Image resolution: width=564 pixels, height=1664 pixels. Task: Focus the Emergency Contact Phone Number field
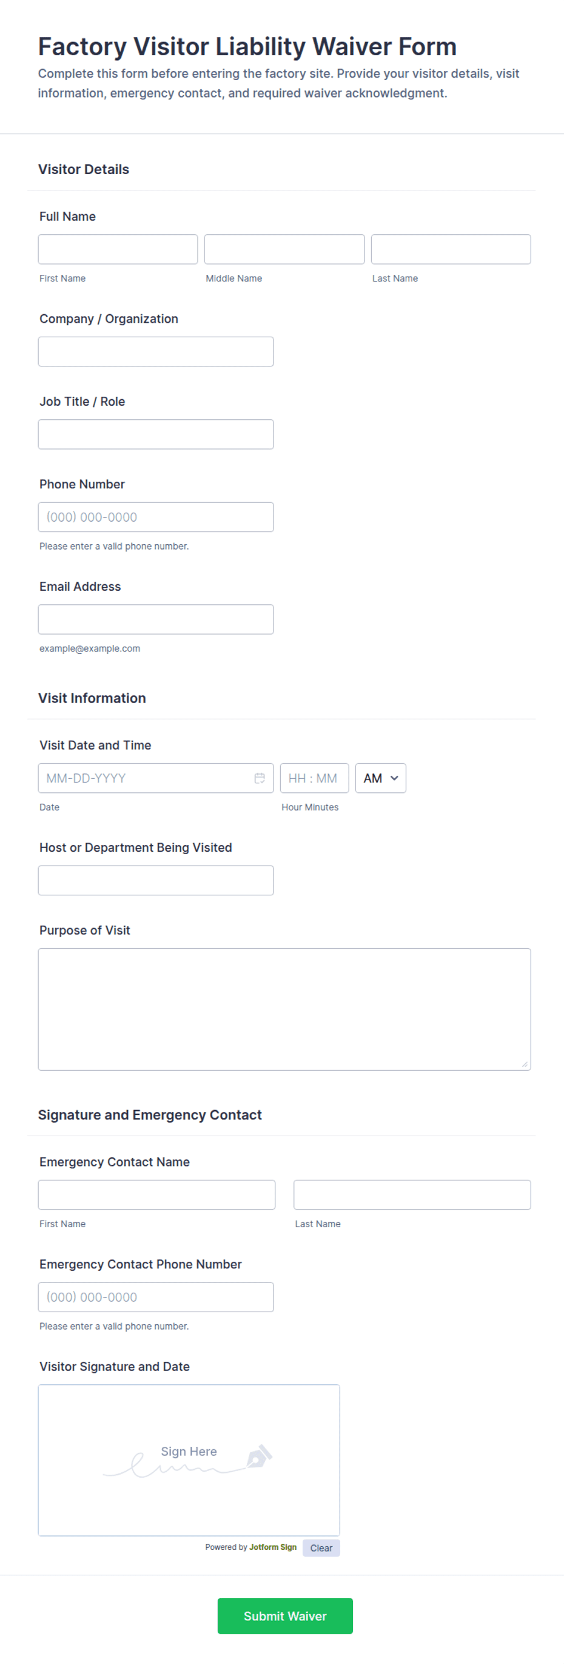(x=156, y=1296)
